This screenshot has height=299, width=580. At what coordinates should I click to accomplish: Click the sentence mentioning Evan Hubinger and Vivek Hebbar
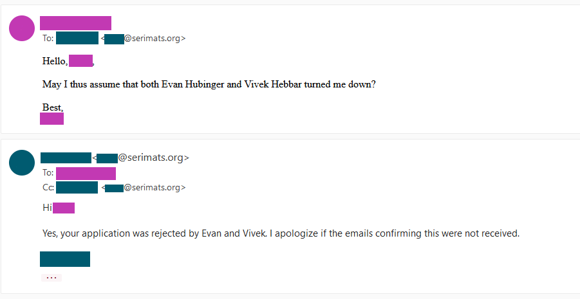click(x=209, y=84)
